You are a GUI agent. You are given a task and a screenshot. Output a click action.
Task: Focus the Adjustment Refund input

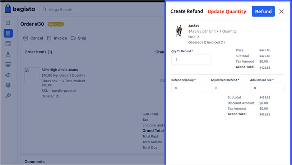(228, 88)
